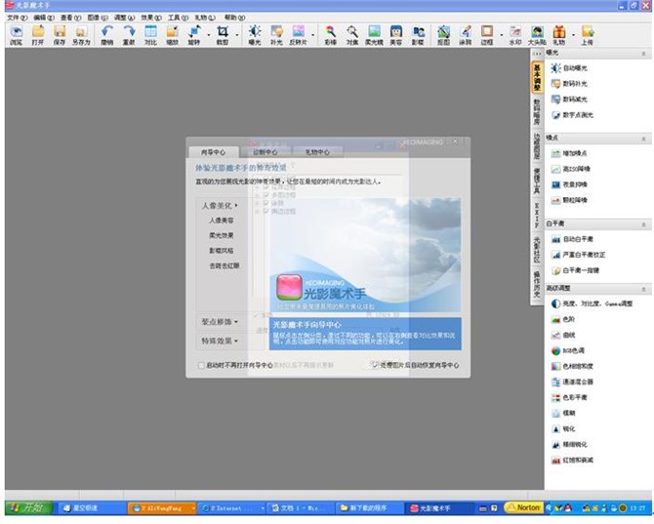Open the 大头贴 photo sticker icon
The height and width of the screenshot is (524, 654).
(537, 35)
